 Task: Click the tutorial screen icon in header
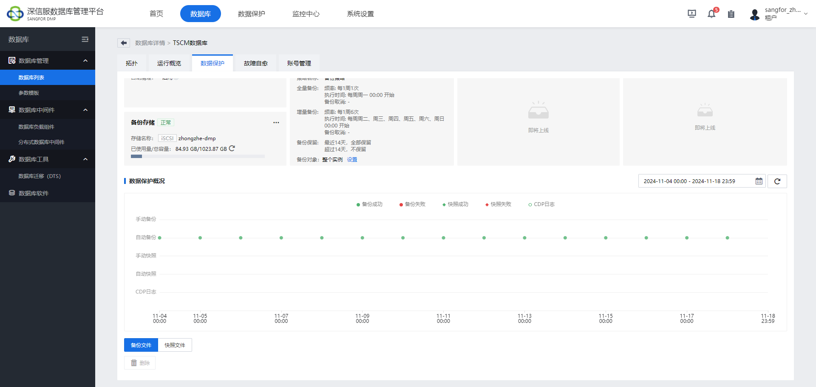coord(692,14)
